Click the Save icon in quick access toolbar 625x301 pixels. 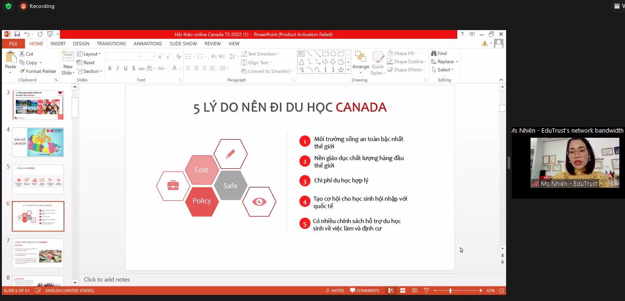(17, 34)
